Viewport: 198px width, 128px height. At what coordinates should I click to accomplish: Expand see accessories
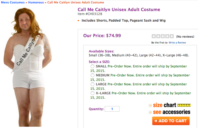171,112
